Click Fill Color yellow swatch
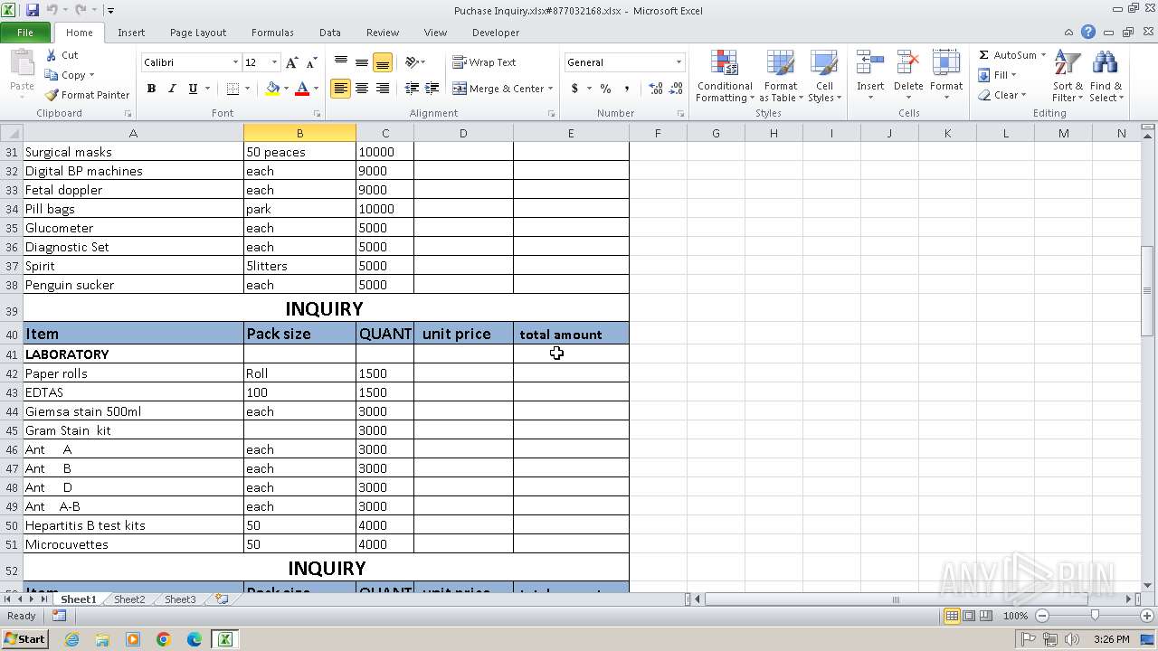 point(272,89)
